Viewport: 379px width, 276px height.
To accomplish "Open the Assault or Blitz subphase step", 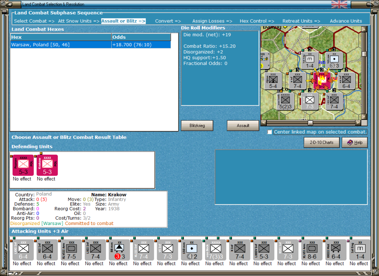I will [x=123, y=21].
